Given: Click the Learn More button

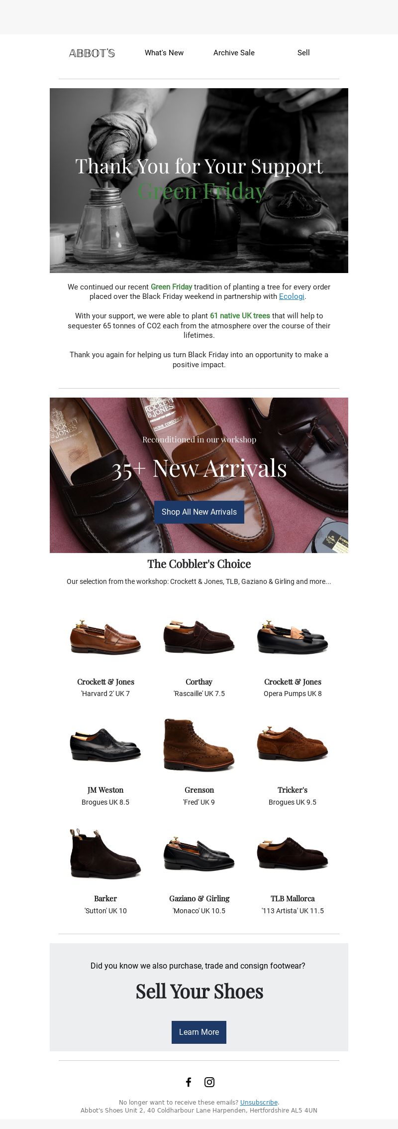Looking at the screenshot, I should point(199,1032).
